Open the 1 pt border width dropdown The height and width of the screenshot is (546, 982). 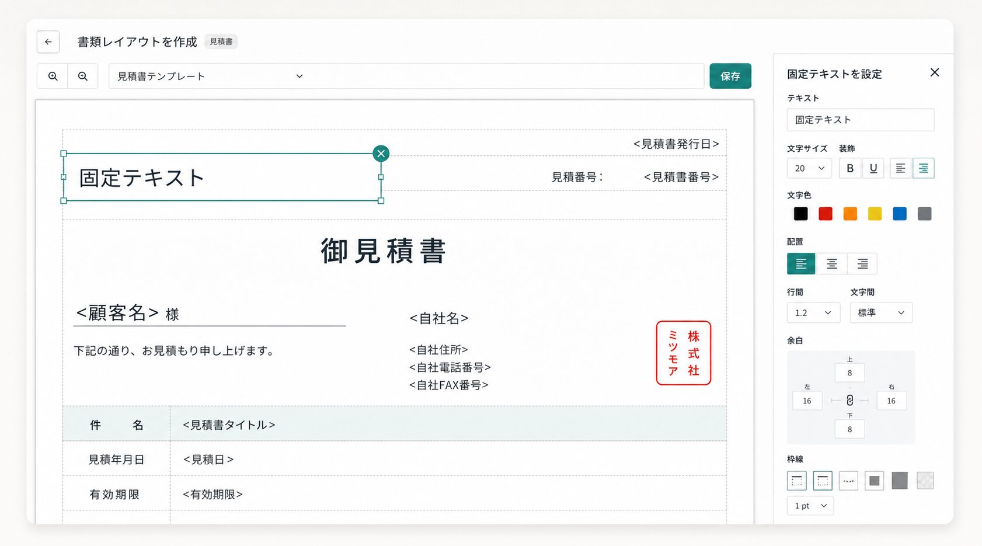810,506
